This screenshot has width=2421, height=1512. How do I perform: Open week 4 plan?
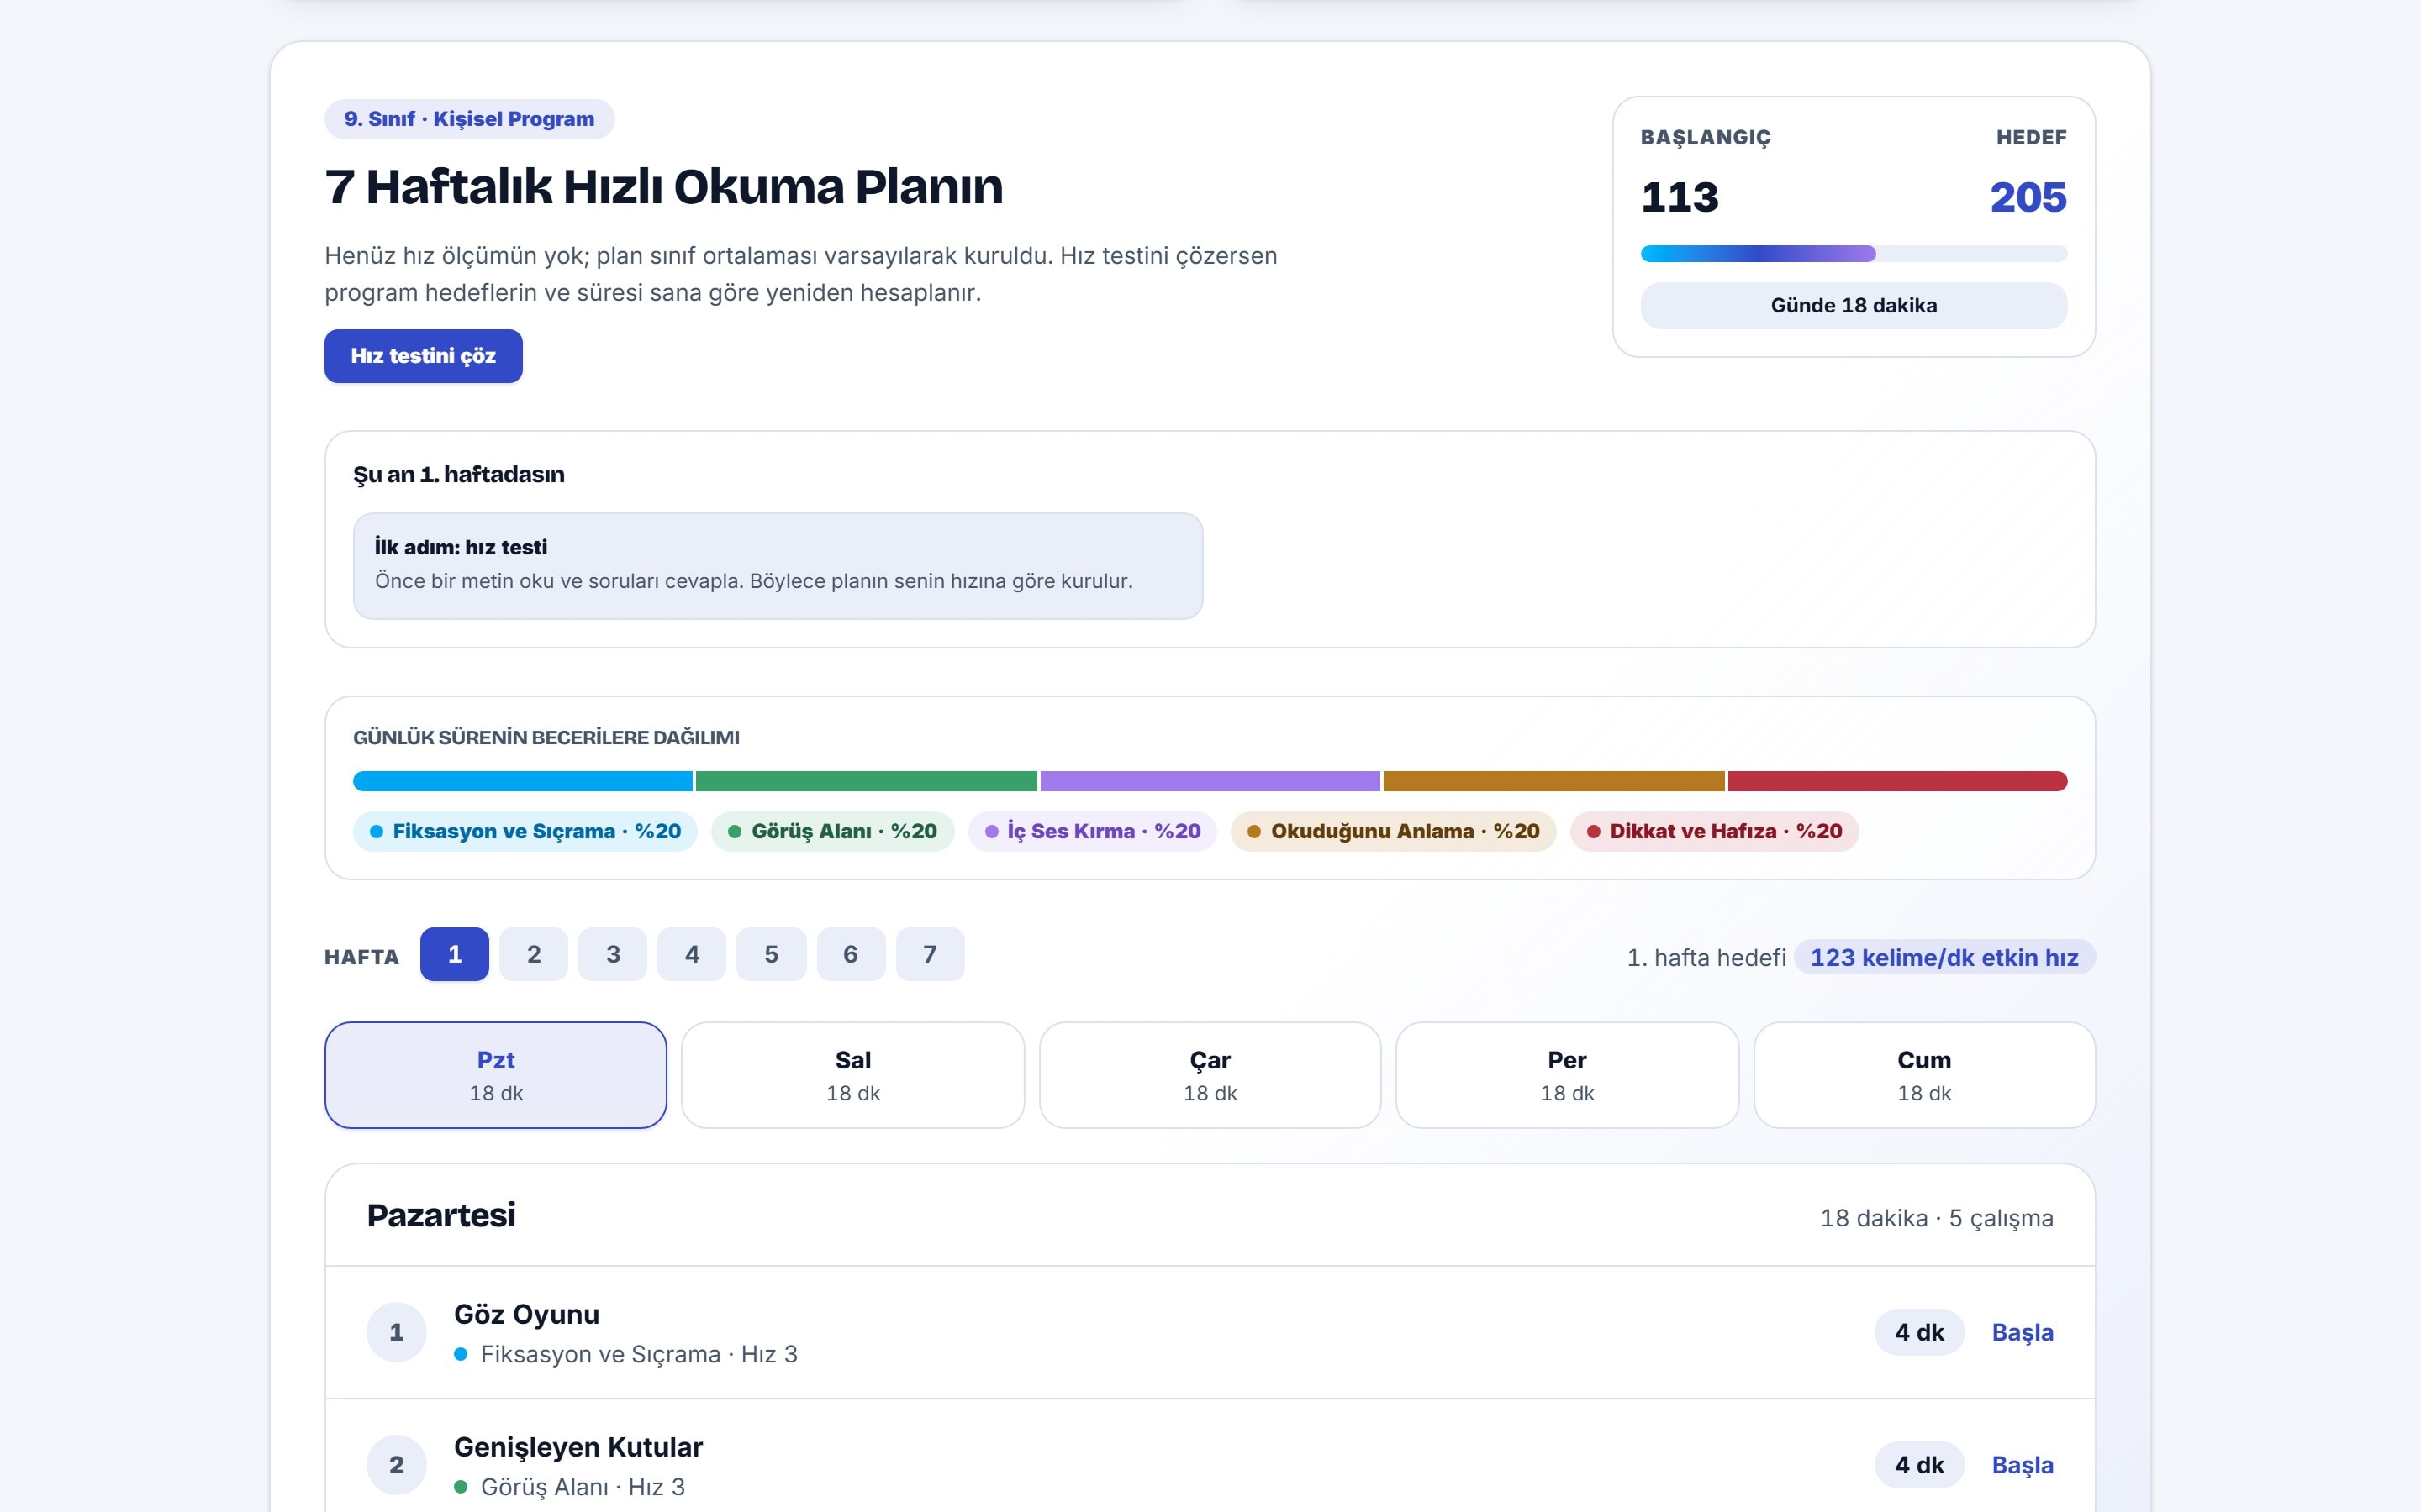691,954
